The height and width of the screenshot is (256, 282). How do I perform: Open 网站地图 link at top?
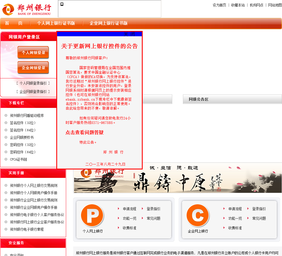tap(275, 5)
